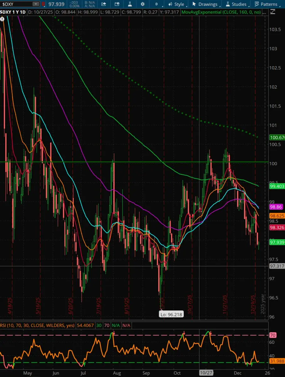Click the D daily timeframe button
The height and width of the screenshot is (377, 285).
tap(157, 4)
